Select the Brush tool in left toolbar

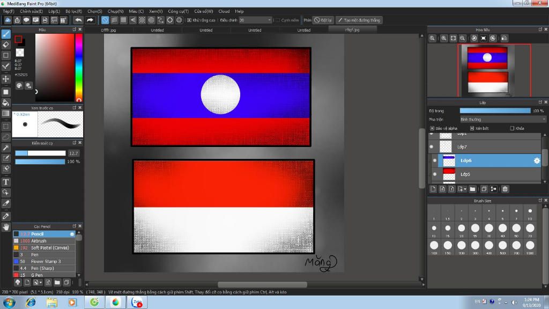(6, 34)
